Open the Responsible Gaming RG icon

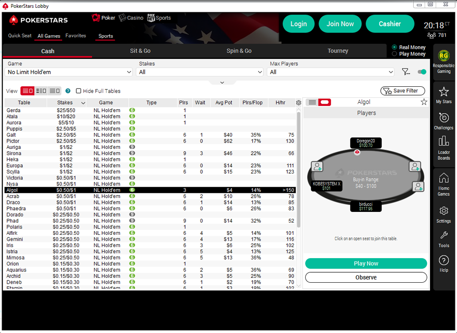(x=444, y=56)
